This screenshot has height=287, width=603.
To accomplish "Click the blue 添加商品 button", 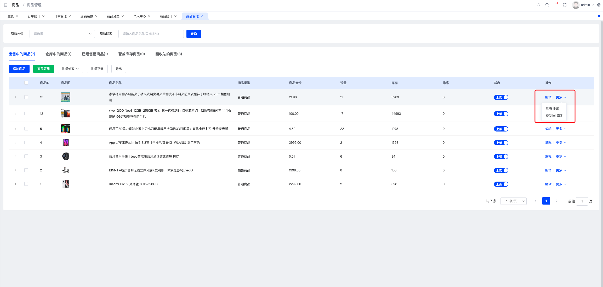I will click(19, 69).
